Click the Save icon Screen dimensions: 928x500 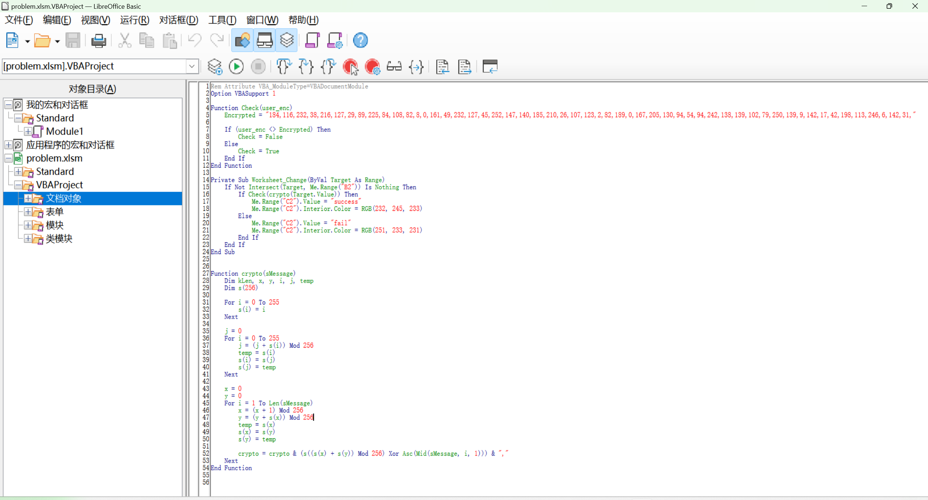(73, 40)
